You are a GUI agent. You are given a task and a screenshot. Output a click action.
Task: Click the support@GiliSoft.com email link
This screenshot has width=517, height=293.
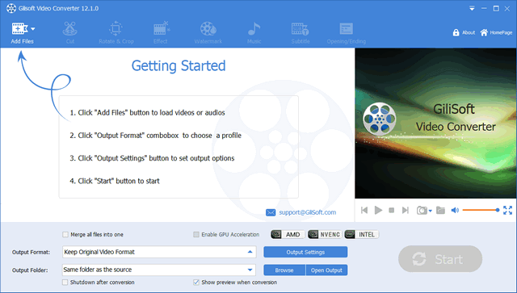tap(307, 212)
